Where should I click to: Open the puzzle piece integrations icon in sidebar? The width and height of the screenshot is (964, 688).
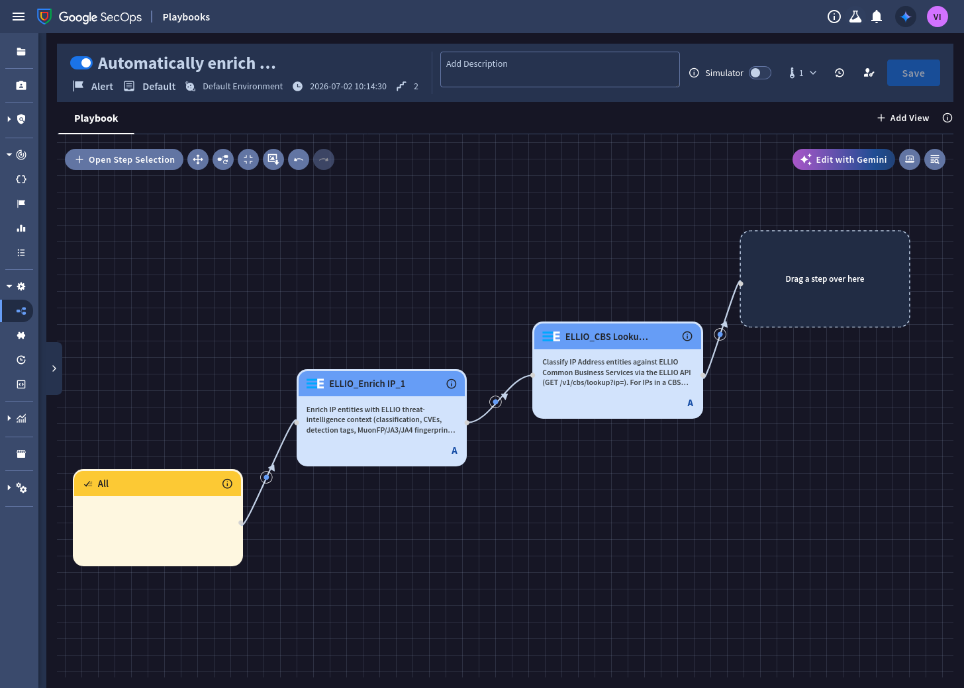tap(21, 335)
